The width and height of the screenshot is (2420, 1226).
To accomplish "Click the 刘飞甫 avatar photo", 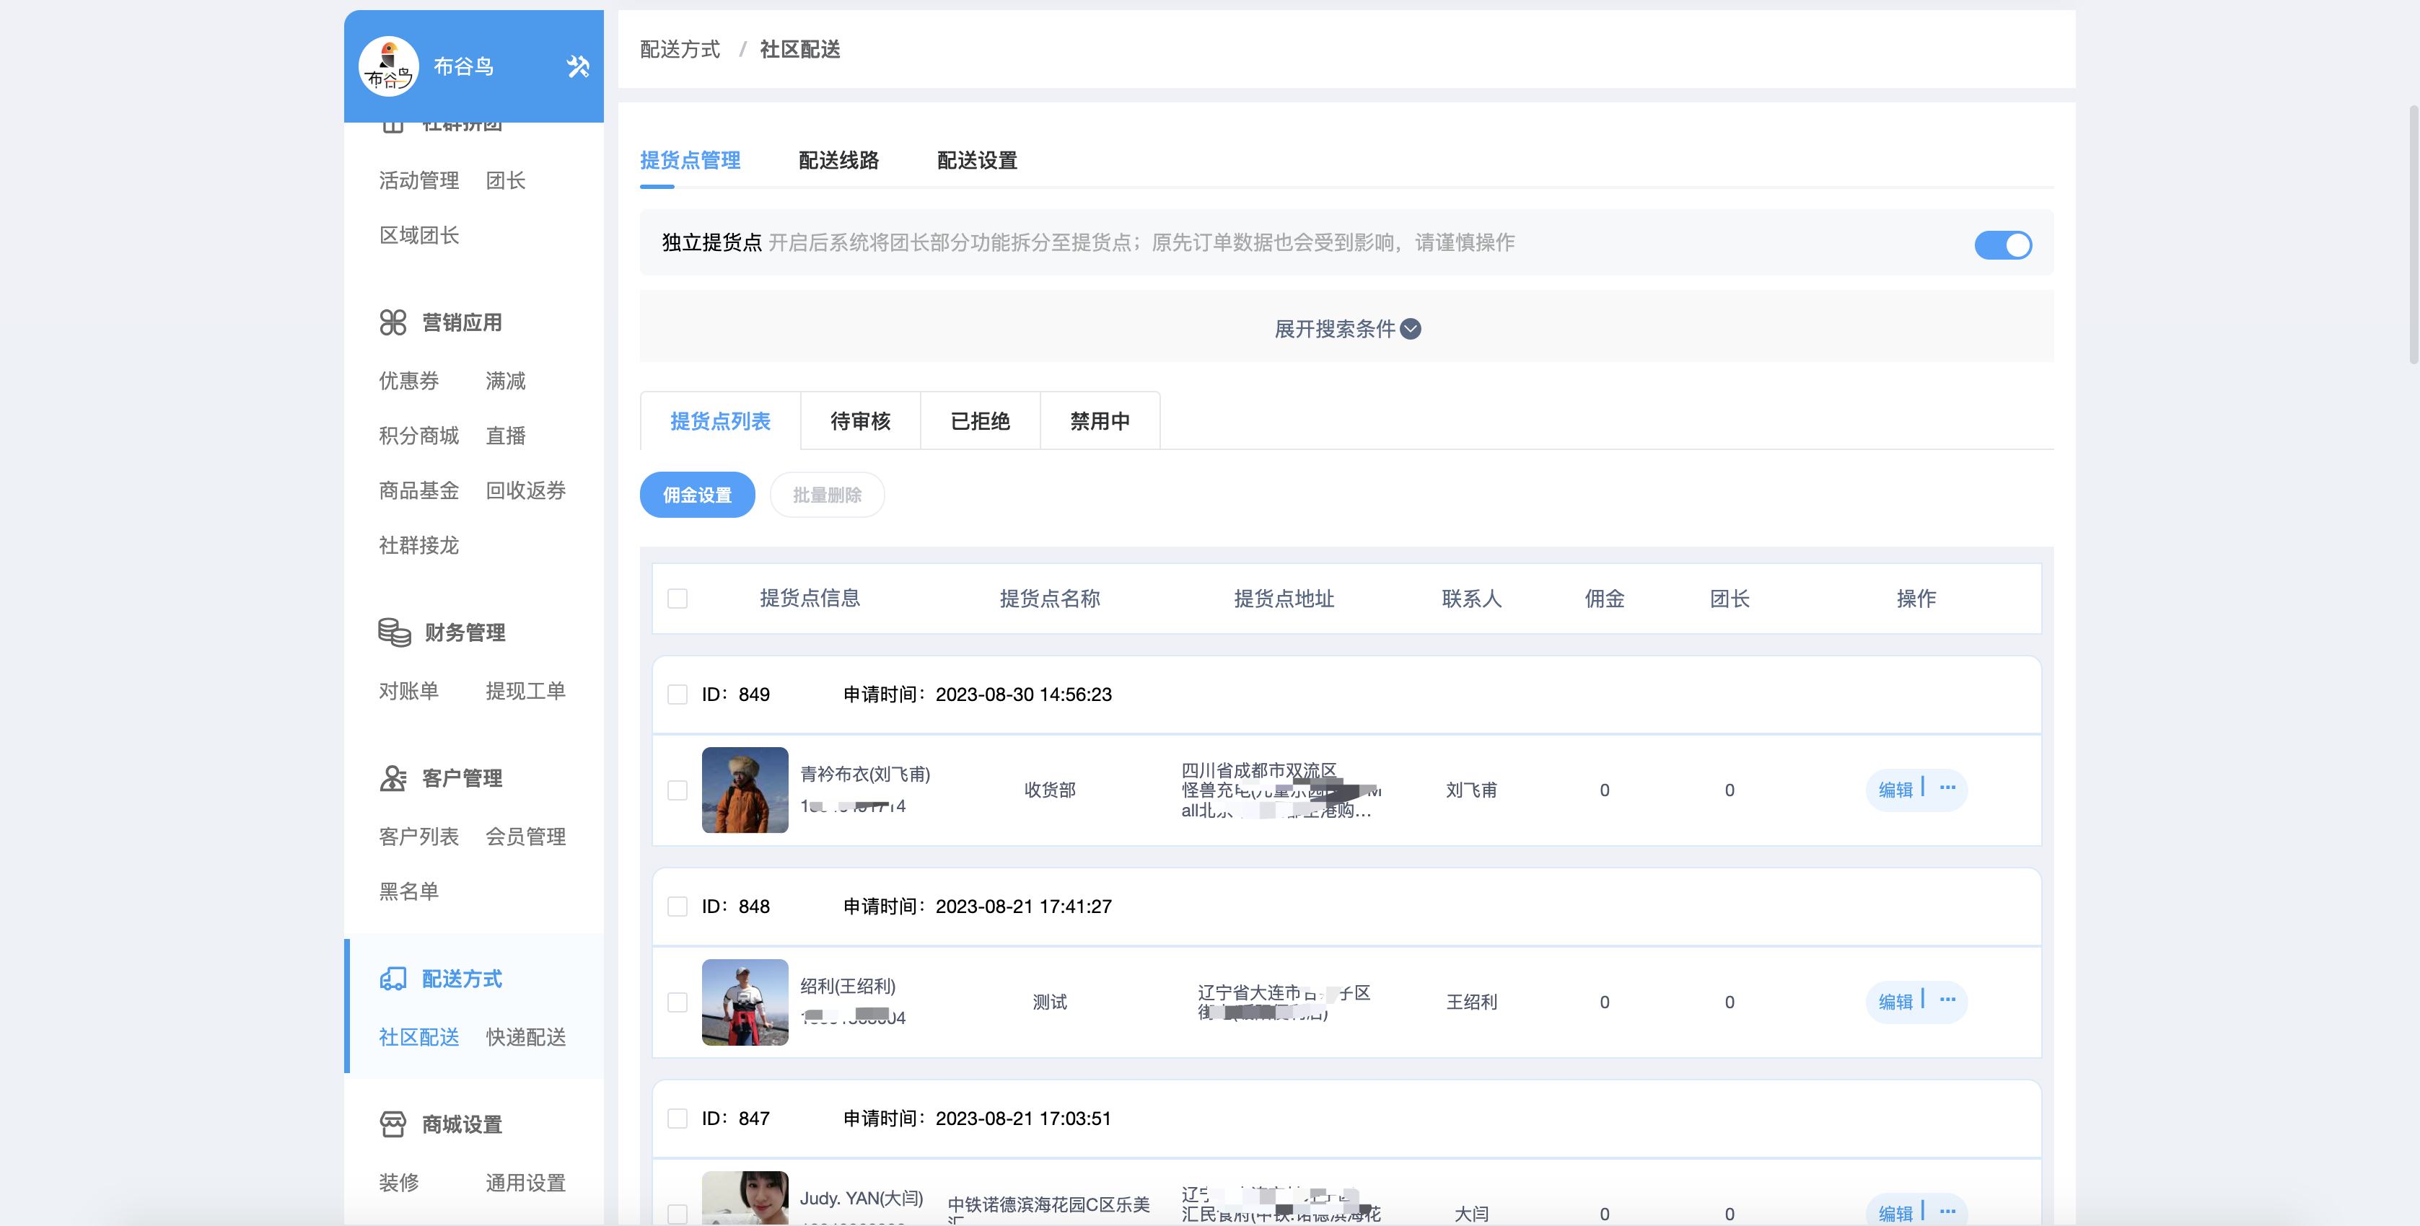I will 745,790.
